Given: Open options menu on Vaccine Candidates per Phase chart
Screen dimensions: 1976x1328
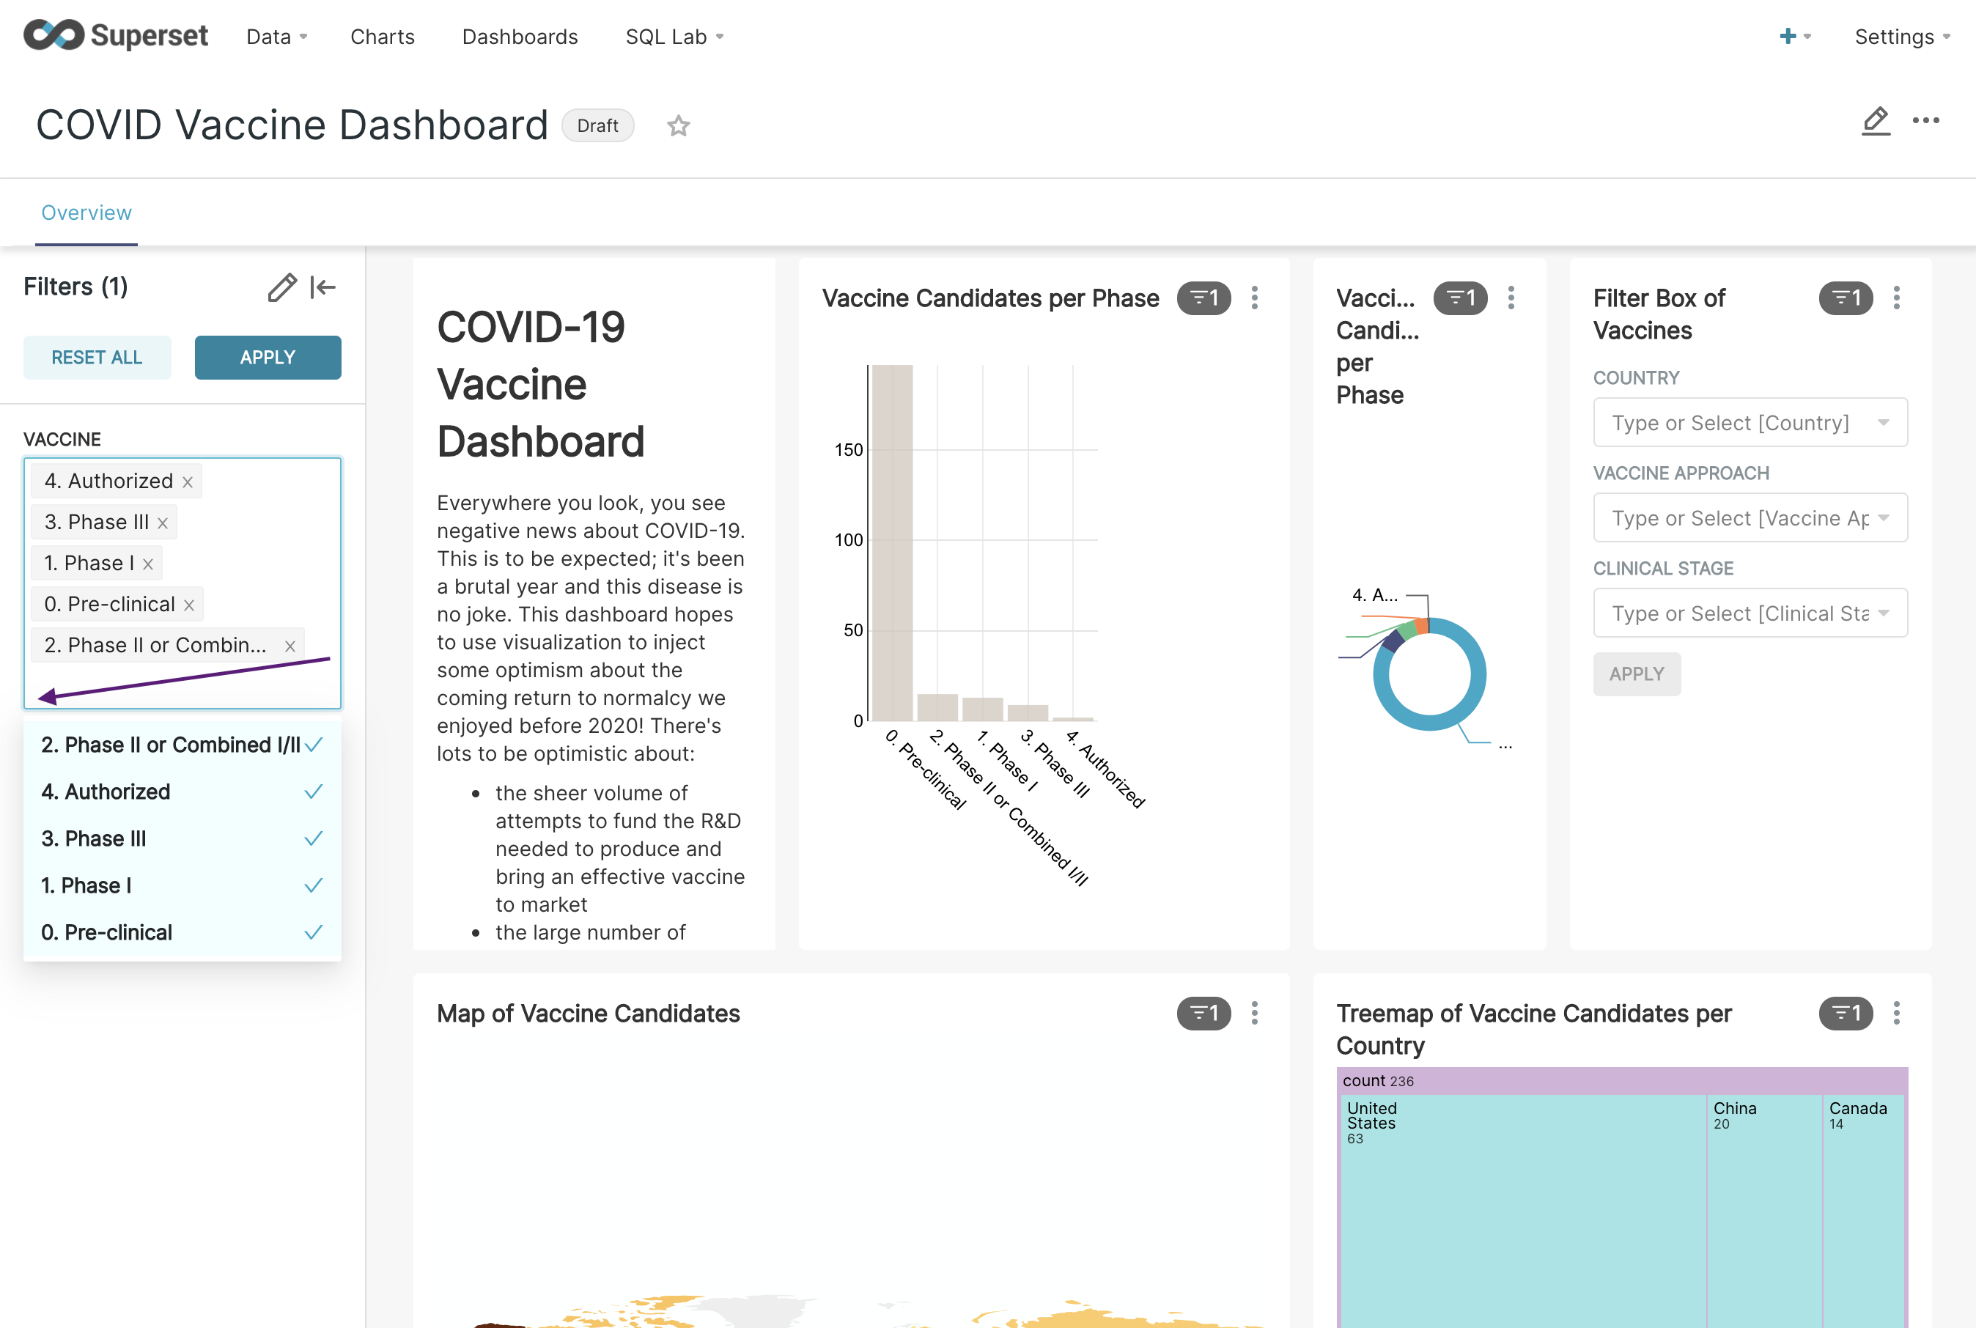Looking at the screenshot, I should coord(1256,298).
